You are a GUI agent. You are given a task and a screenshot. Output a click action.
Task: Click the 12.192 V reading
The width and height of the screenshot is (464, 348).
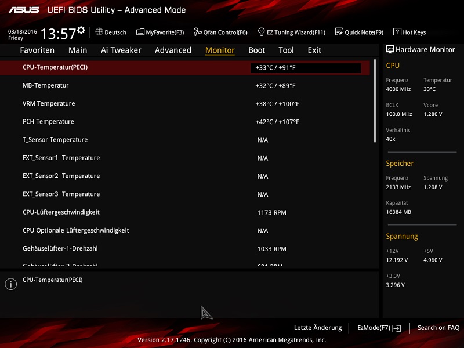[x=397, y=260]
